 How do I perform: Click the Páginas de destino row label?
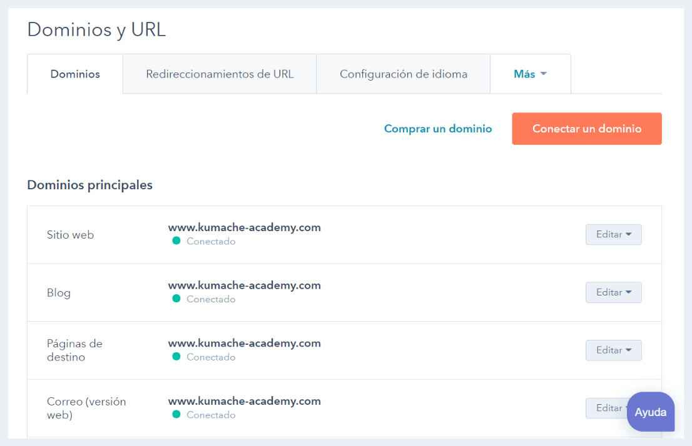(74, 350)
